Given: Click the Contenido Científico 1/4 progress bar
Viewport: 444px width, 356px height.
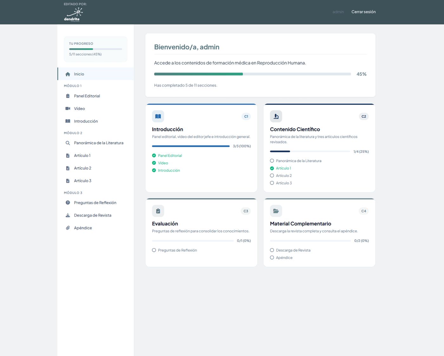Looking at the screenshot, I should coord(310,151).
